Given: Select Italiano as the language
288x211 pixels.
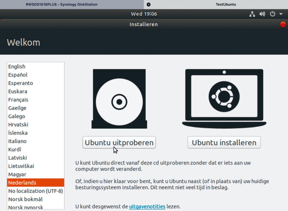Looking at the screenshot, I should [x=17, y=141].
